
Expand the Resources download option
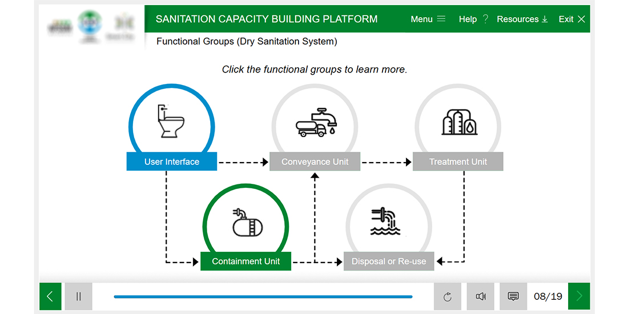(522, 19)
